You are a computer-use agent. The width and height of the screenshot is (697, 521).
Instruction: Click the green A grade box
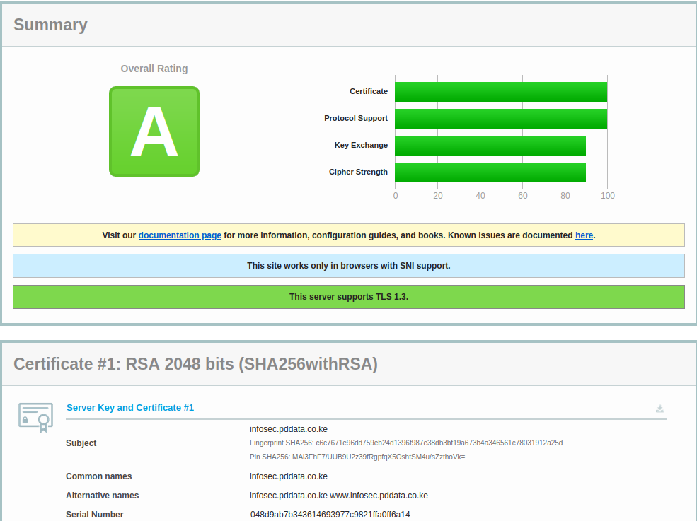click(154, 131)
